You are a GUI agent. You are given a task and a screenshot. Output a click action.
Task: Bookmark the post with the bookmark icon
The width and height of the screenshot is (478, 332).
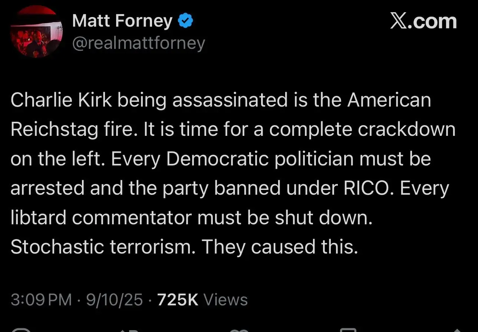click(348, 330)
